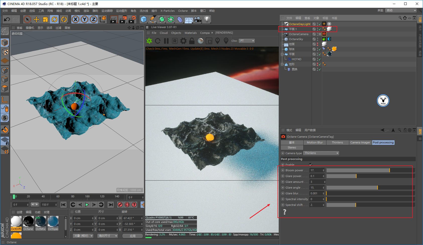Click the Octane camera tag icon
423x245 pixels.
click(x=324, y=34)
